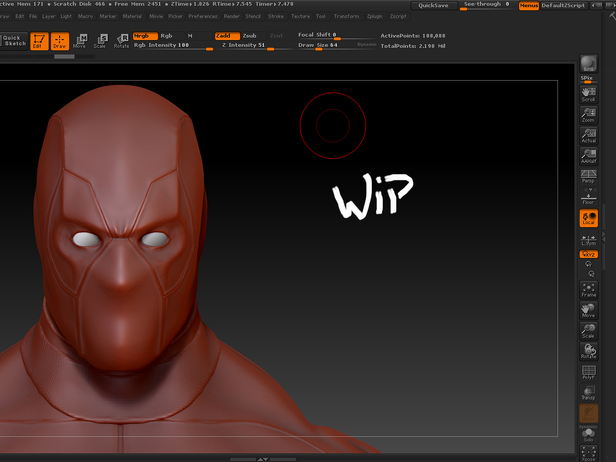
Task: Open the File menu
Action: (x=33, y=16)
